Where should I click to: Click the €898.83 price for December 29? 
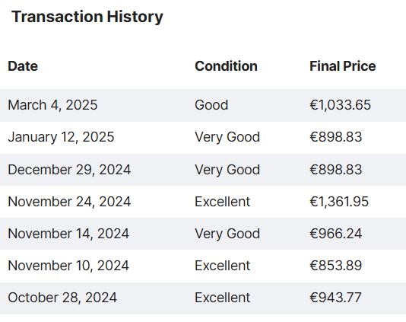(x=335, y=170)
